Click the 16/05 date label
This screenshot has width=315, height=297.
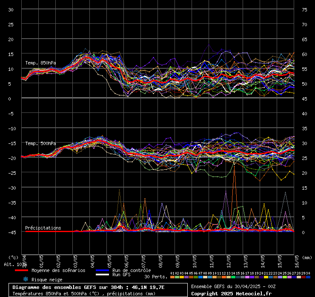(297, 261)
